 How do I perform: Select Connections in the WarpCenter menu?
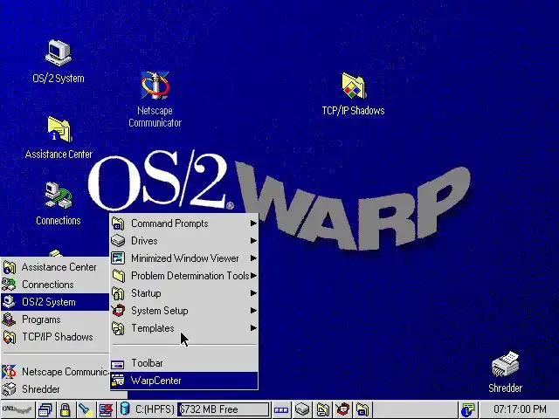click(55, 285)
